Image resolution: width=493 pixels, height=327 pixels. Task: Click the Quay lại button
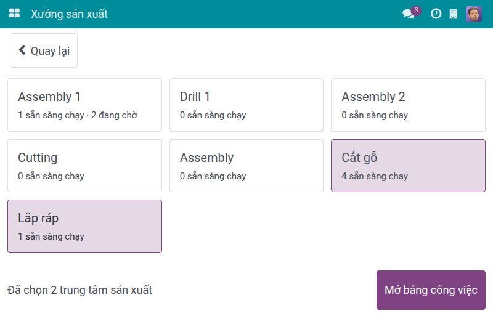coord(44,50)
